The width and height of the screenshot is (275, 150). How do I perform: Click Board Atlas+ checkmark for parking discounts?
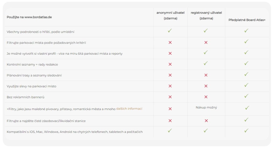pyautogui.click(x=246, y=85)
